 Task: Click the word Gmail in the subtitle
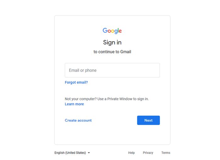pos(126,52)
